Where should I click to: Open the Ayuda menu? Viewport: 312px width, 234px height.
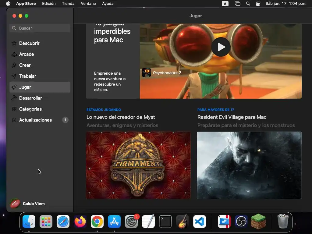click(x=108, y=4)
